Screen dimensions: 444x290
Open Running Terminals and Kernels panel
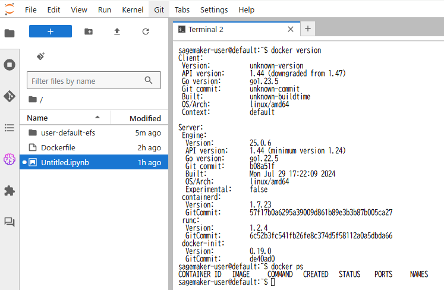[x=10, y=65]
